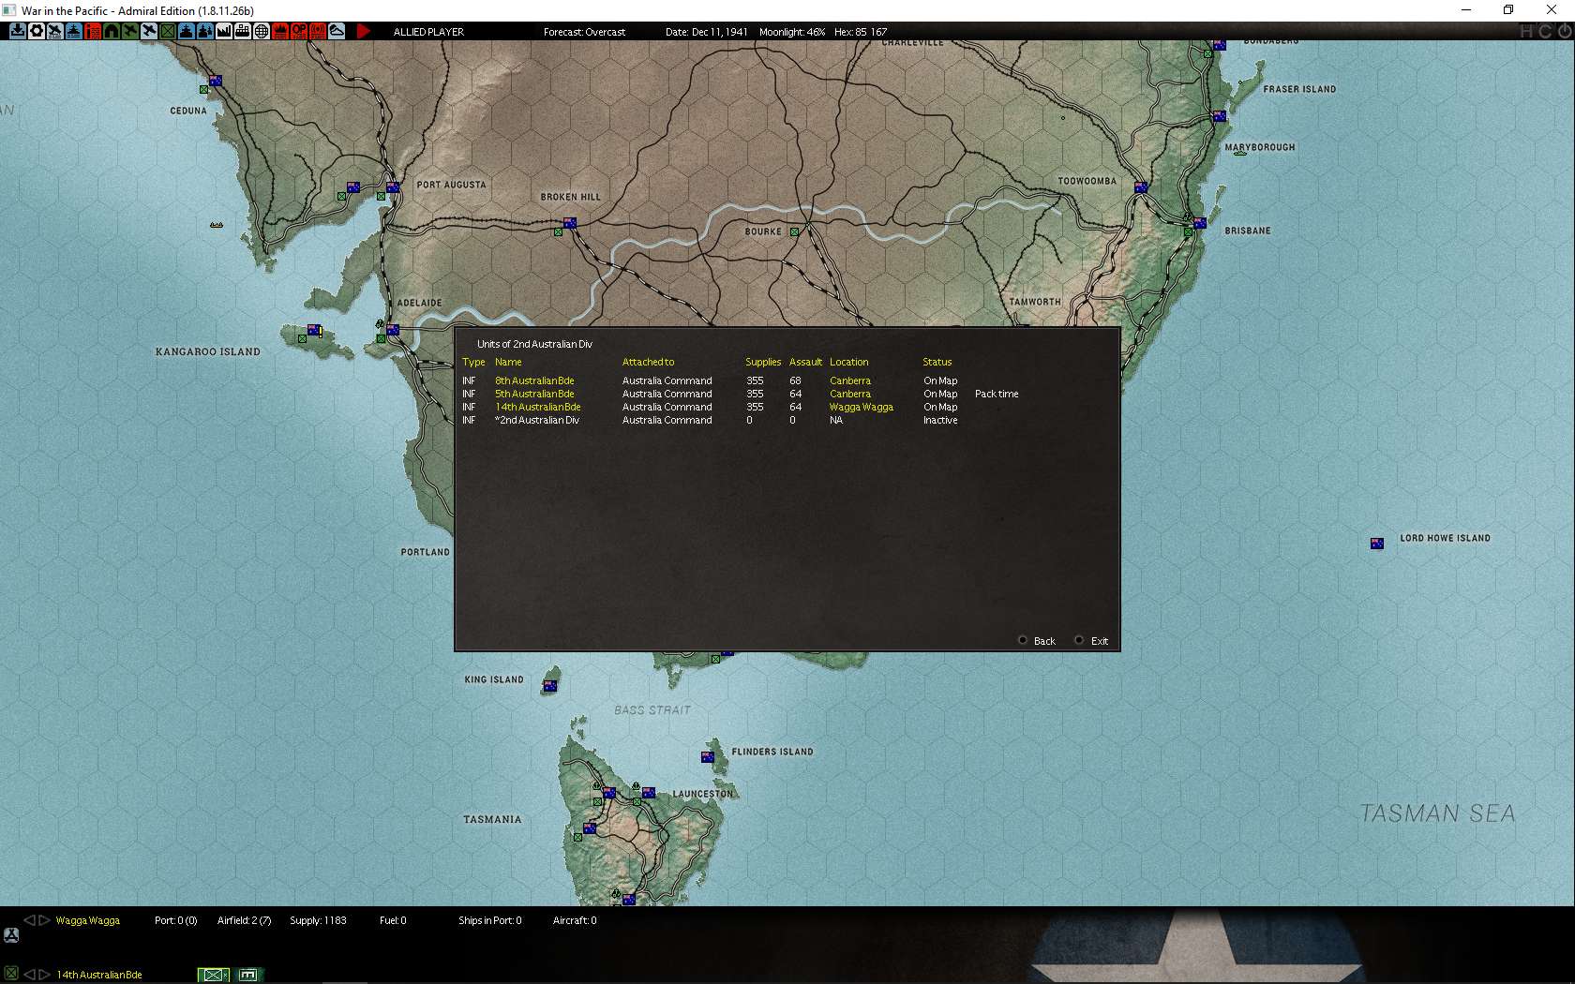Click the green hangar bases icon
Viewport: 1575px width, 984px height.
(x=112, y=31)
